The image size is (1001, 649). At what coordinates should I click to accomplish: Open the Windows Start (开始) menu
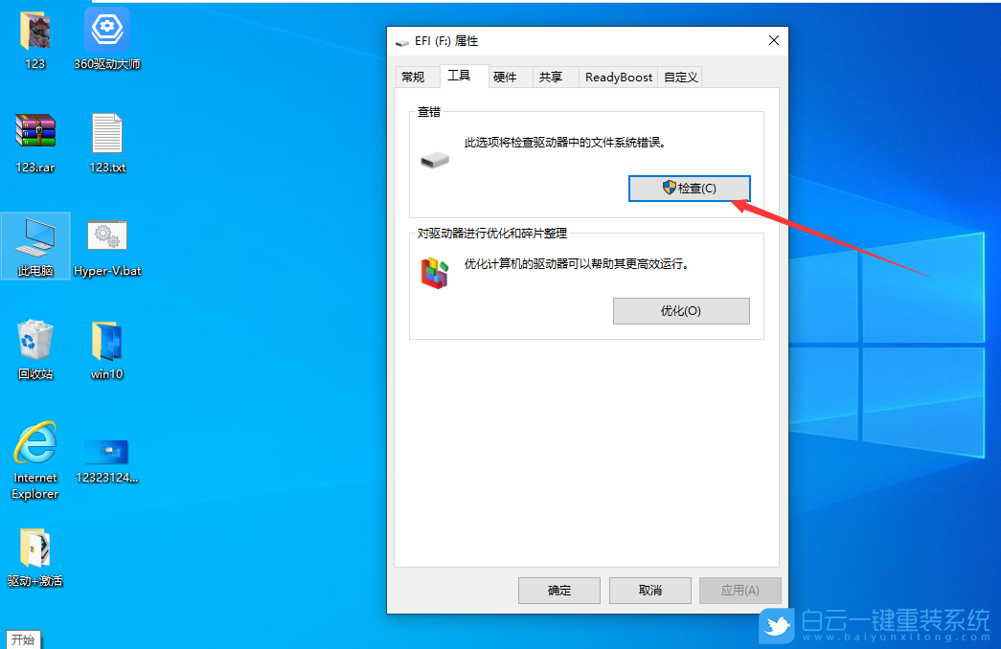pos(23,639)
